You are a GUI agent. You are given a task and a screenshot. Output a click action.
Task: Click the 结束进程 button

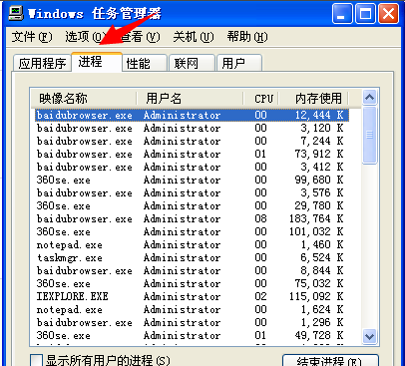click(330, 361)
